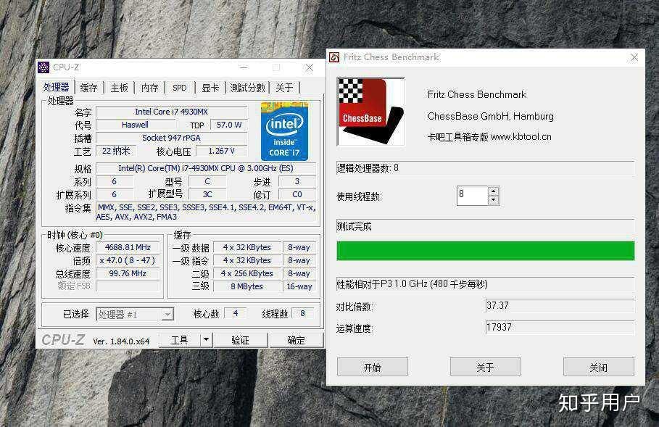Click the 线程数 value 8 in CPU-Z
The height and width of the screenshot is (427, 659).
click(x=302, y=313)
